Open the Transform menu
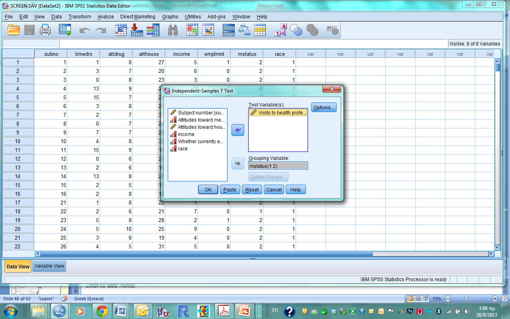This screenshot has width=510, height=319. tap(80, 17)
